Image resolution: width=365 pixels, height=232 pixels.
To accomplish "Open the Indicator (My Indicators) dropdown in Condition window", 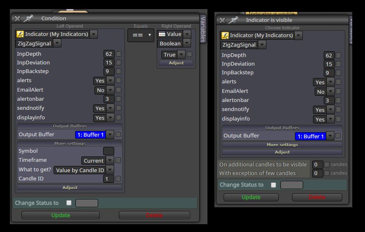I will click(x=94, y=34).
